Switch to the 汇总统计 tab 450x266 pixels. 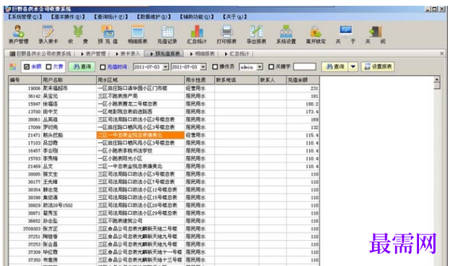click(237, 54)
